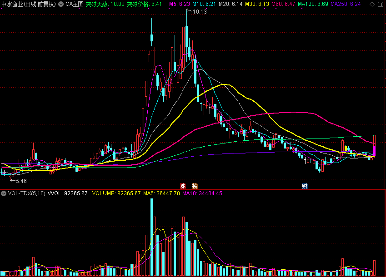Screen dimensions: 386x277
Task: Click the 10.13 high price label
Action: click(x=200, y=11)
